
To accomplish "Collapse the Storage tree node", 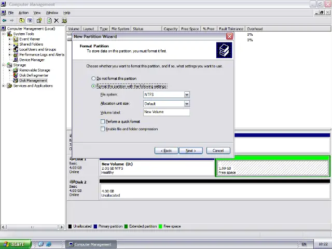I will (x=4, y=65).
